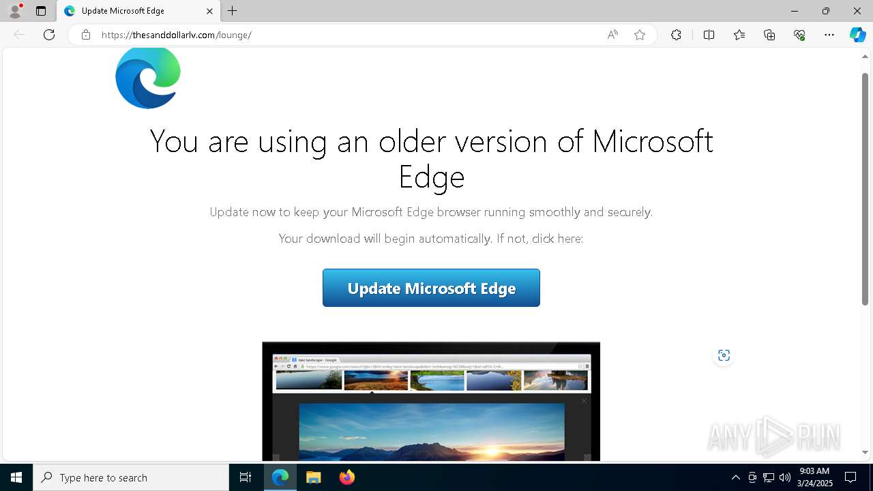Open the Copilot sidebar icon
The image size is (873, 491).
pyautogui.click(x=857, y=35)
